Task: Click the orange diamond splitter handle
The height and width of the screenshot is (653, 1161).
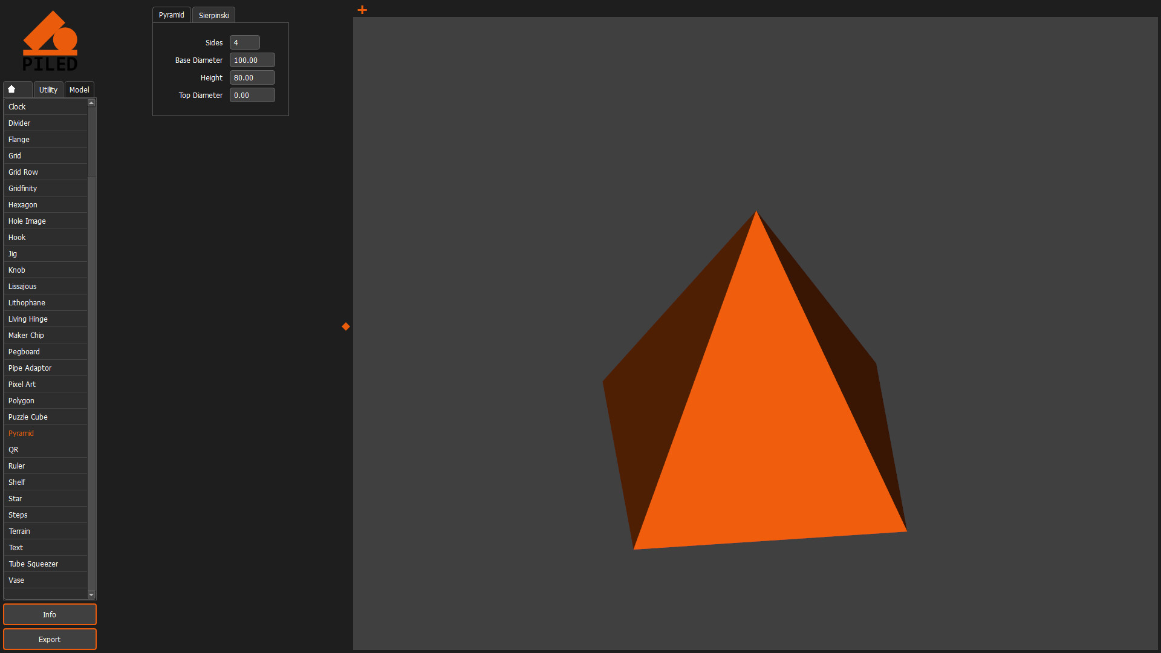Action: click(345, 326)
